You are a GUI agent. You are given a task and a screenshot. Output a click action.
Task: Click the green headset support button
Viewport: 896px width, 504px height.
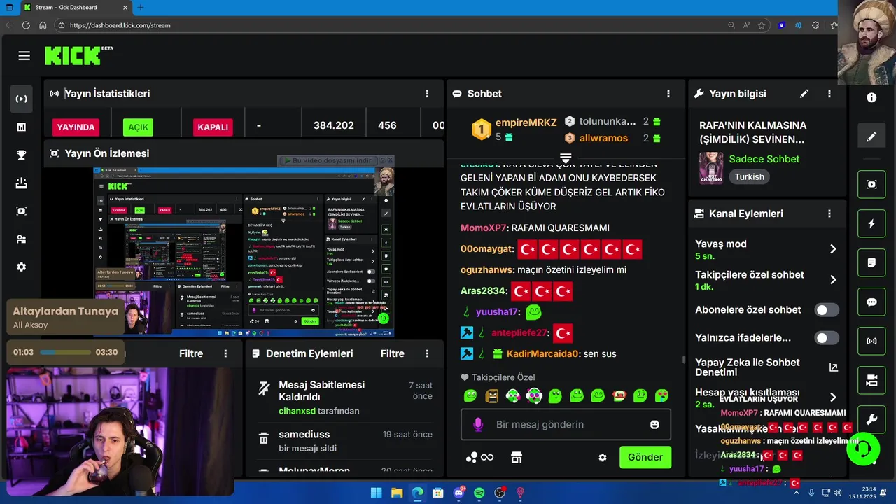coord(863,449)
